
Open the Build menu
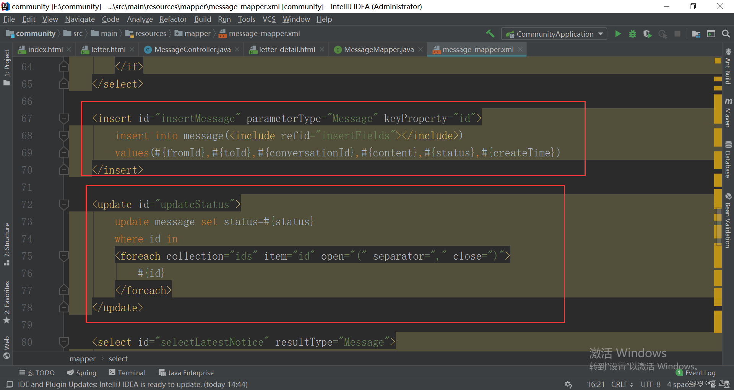203,19
